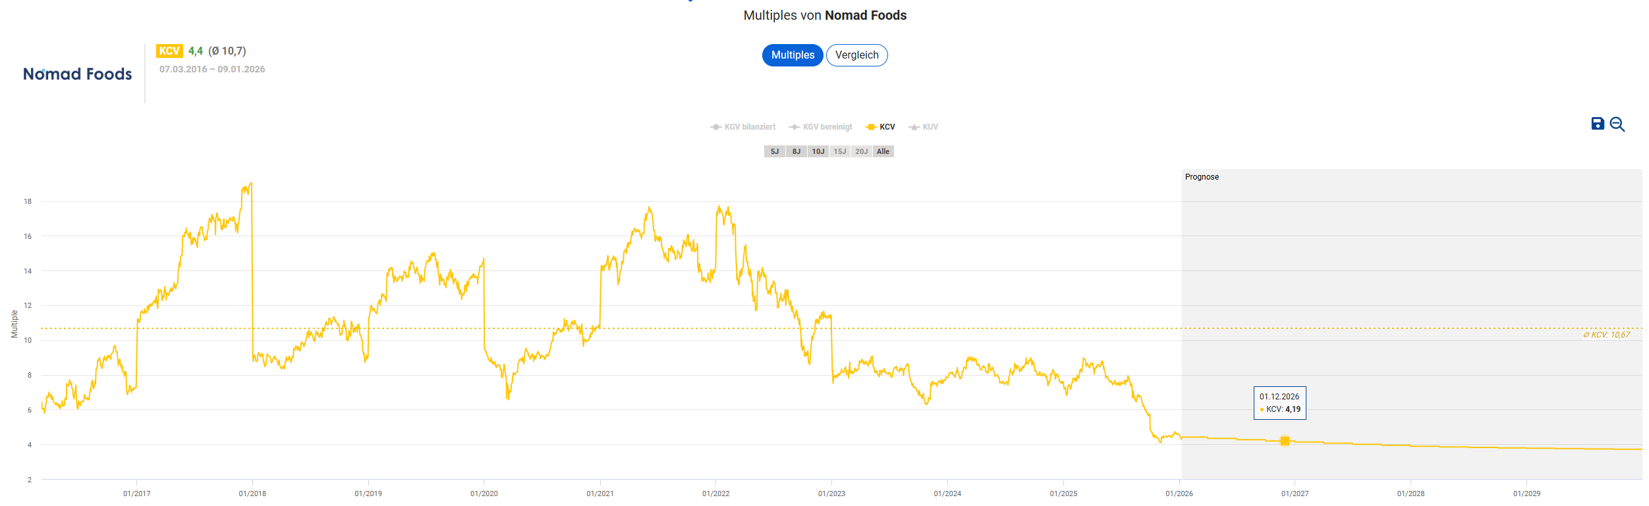The width and height of the screenshot is (1649, 506).
Task: Set time range to 5J
Action: coord(775,151)
